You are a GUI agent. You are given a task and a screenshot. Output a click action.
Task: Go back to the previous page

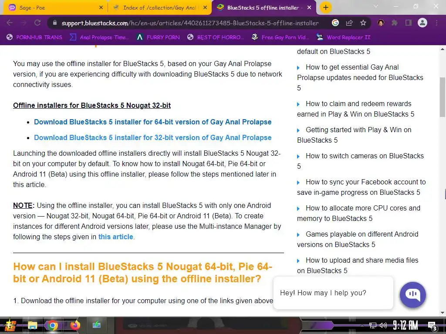pyautogui.click(x=10, y=23)
